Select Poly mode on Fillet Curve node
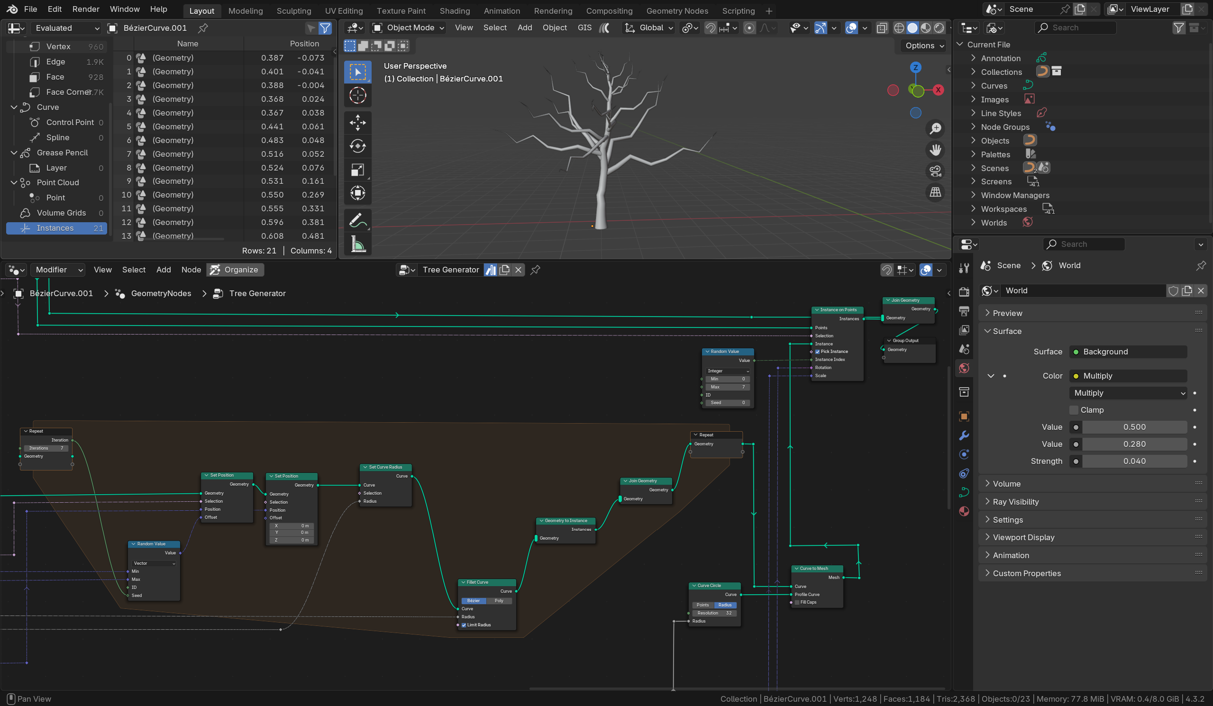 [499, 601]
